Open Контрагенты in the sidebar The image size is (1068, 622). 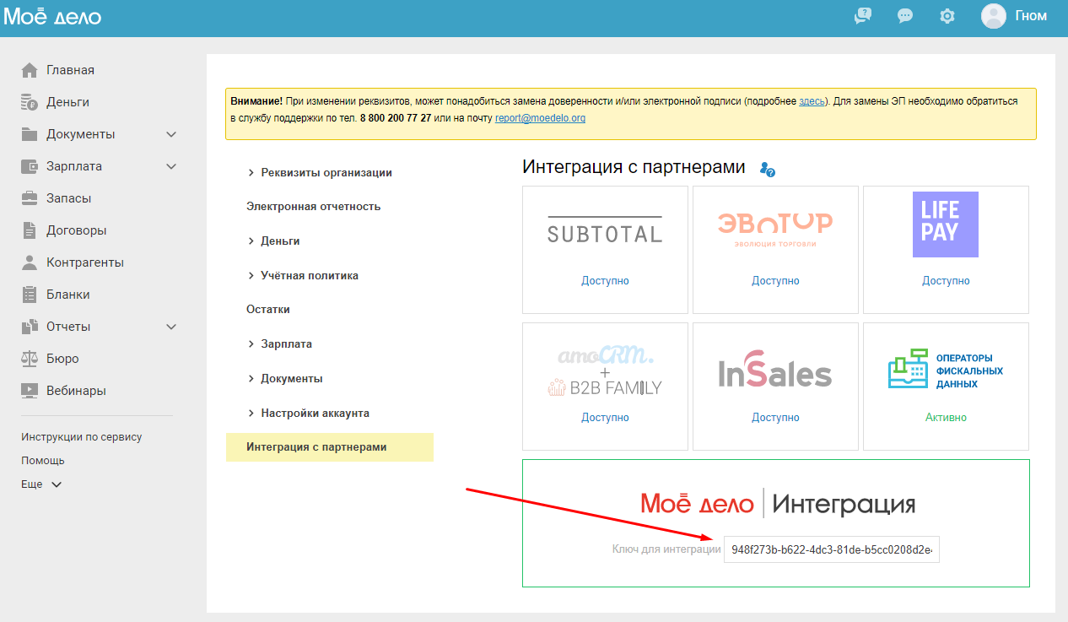pyautogui.click(x=85, y=262)
